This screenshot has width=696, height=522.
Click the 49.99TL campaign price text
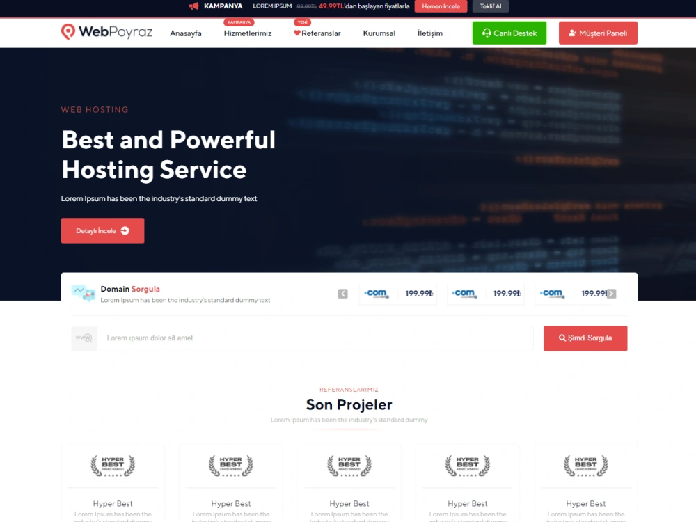(331, 6)
